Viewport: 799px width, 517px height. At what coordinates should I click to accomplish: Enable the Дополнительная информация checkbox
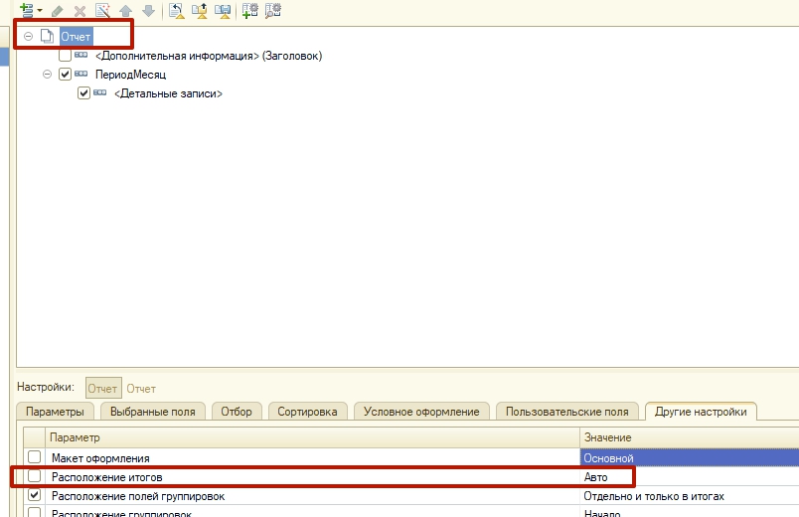click(x=65, y=56)
